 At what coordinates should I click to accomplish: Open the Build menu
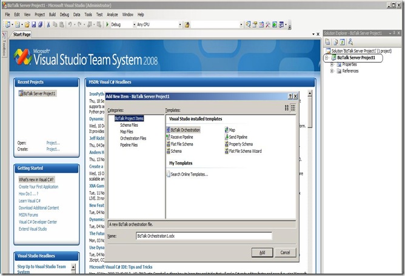[52, 15]
